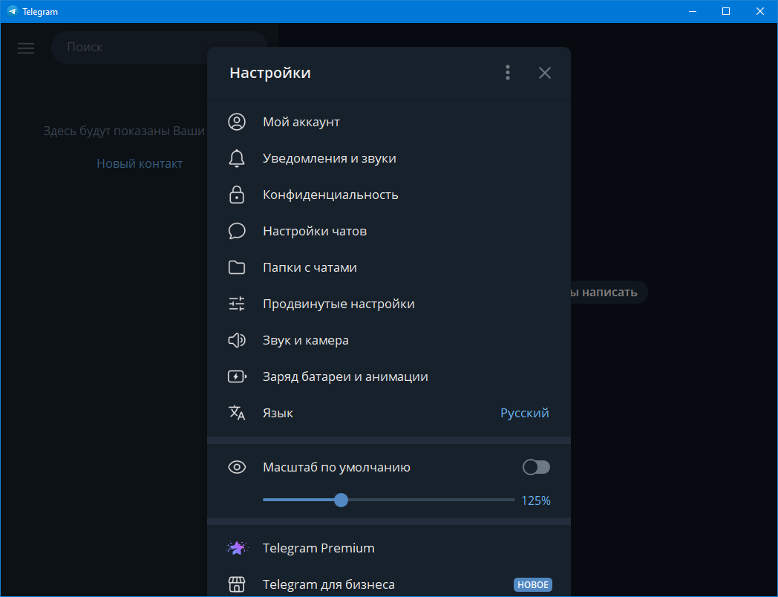Click the language translate icon
This screenshot has width=778, height=597.
237,413
